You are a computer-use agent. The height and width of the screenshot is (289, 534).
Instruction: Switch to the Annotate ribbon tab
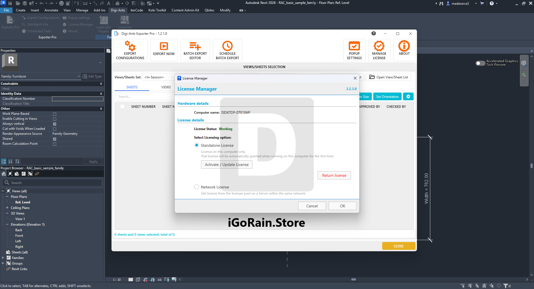(x=51, y=10)
